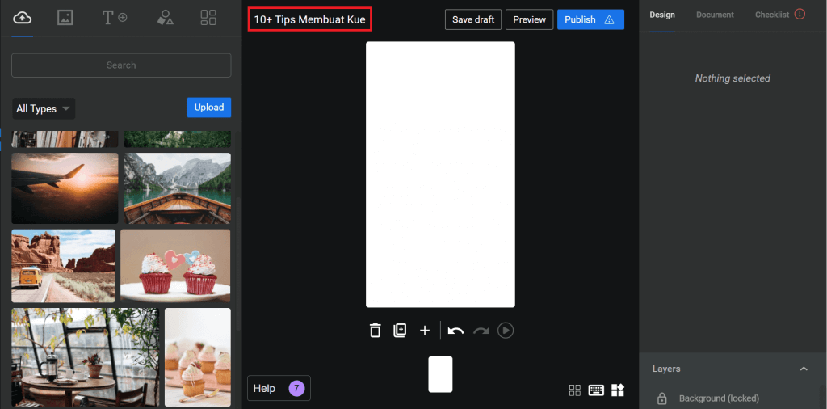Show keyboard shortcuts

[x=596, y=390]
